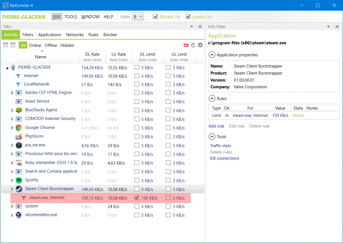Click the pia_nw.exe icon
The width and height of the screenshot is (343, 243).
19,145
